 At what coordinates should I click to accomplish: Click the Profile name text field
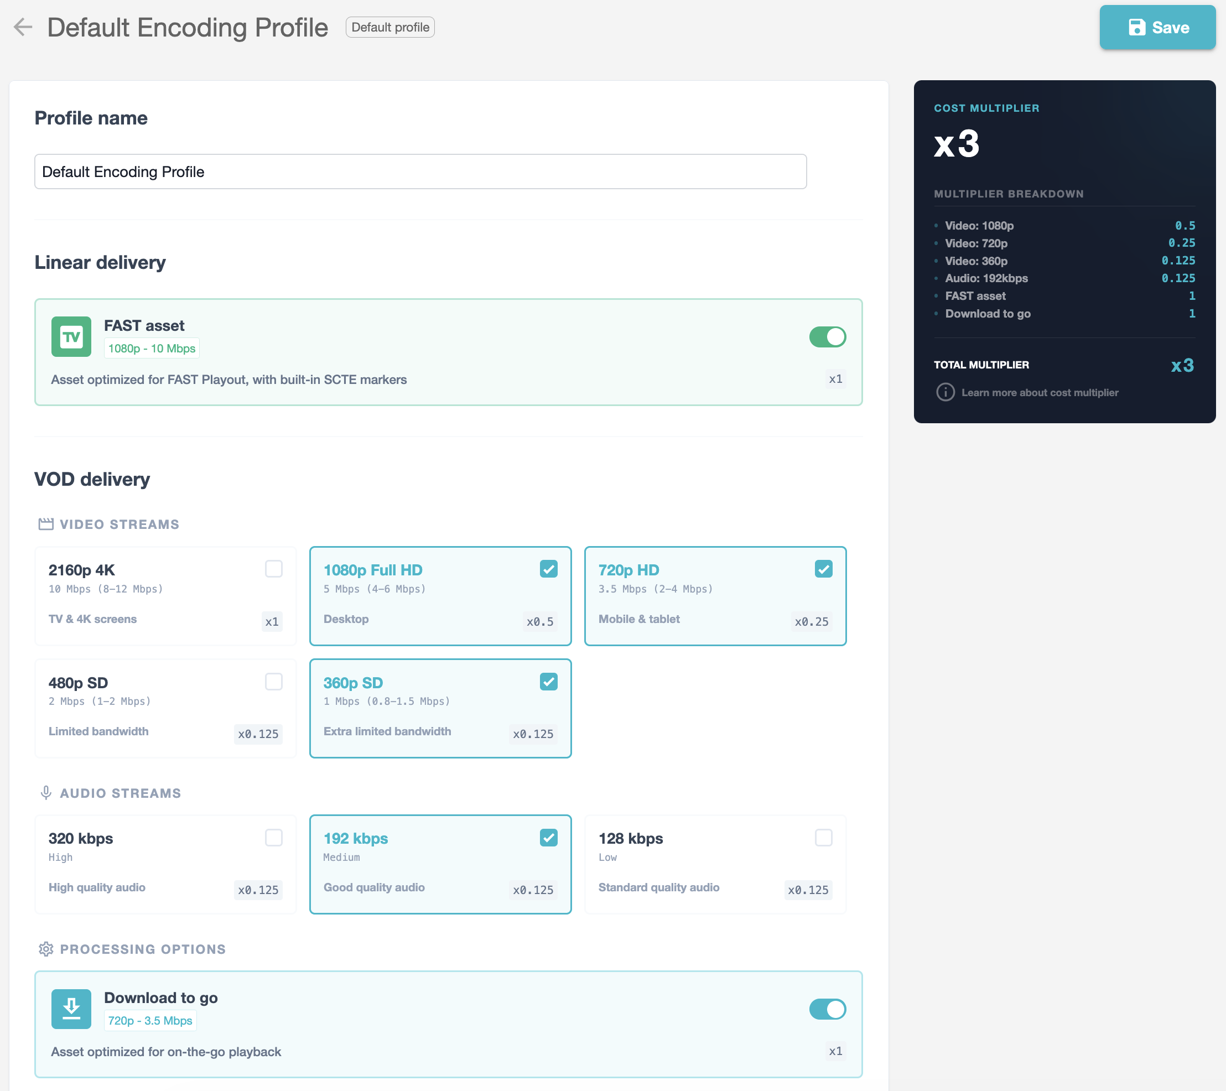420,172
